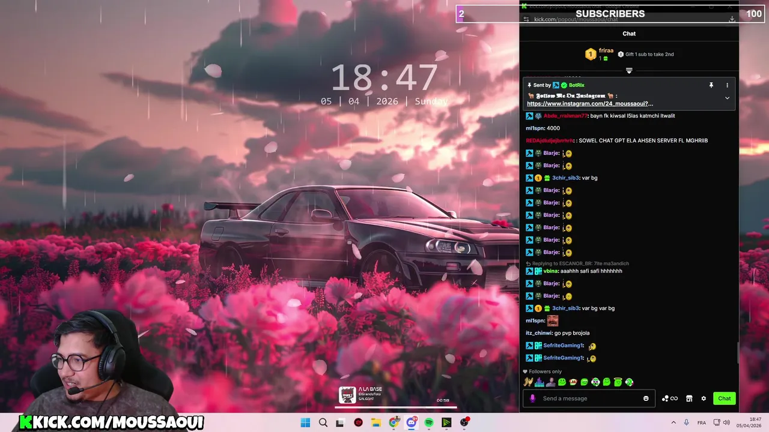
Task: Open File Explorer from taskbar
Action: tap(375, 422)
